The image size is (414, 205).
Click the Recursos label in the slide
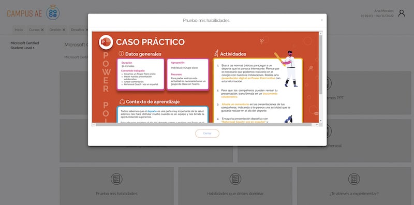[176, 75]
